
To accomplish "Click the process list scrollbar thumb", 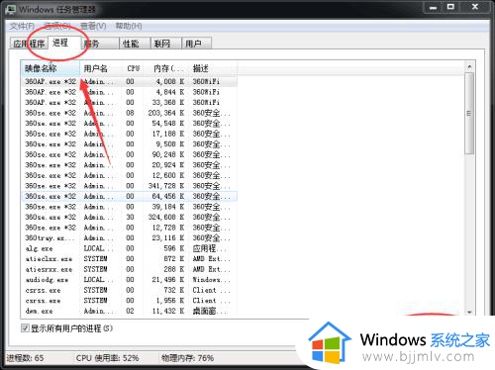I will tap(469, 114).
